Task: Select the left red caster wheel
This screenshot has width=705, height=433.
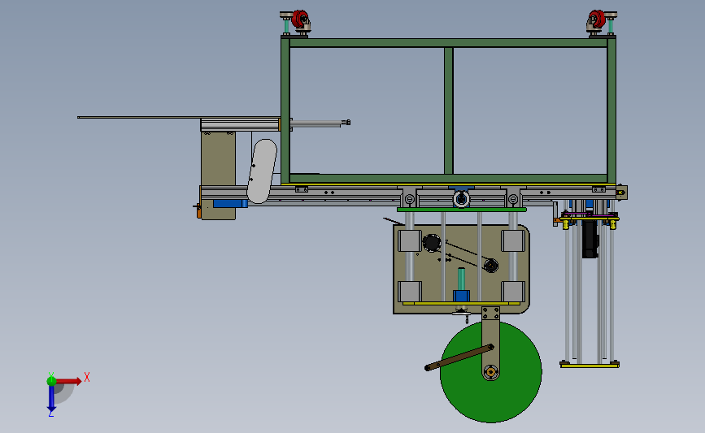Action: [x=298, y=19]
